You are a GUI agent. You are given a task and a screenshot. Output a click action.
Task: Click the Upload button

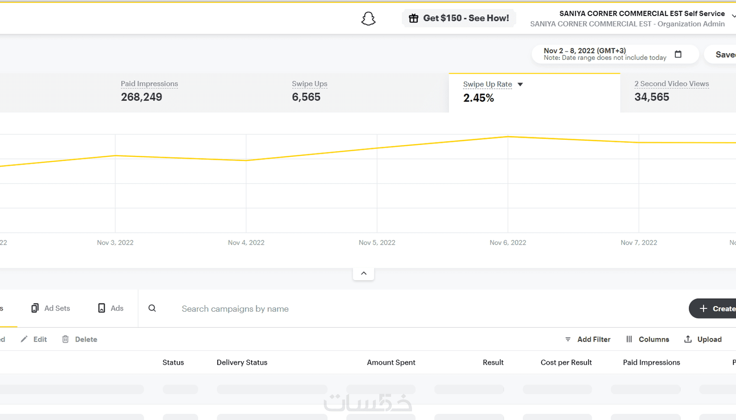703,339
